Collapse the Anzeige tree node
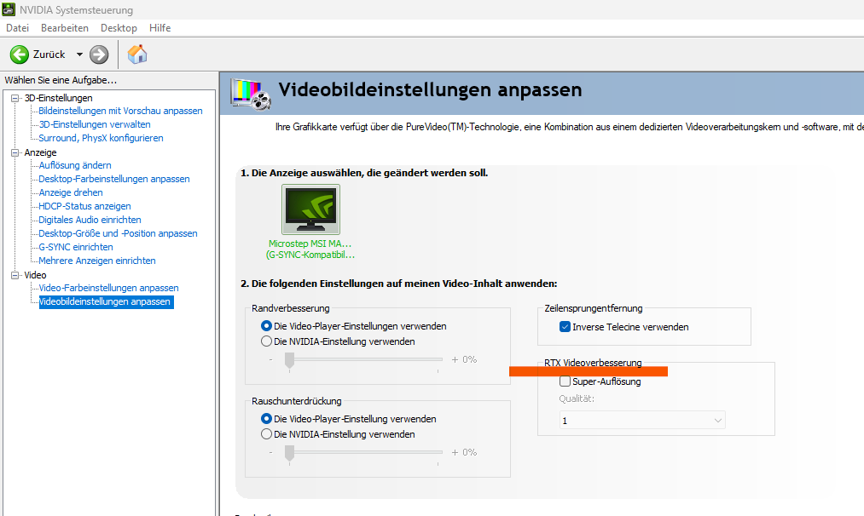 [14, 152]
